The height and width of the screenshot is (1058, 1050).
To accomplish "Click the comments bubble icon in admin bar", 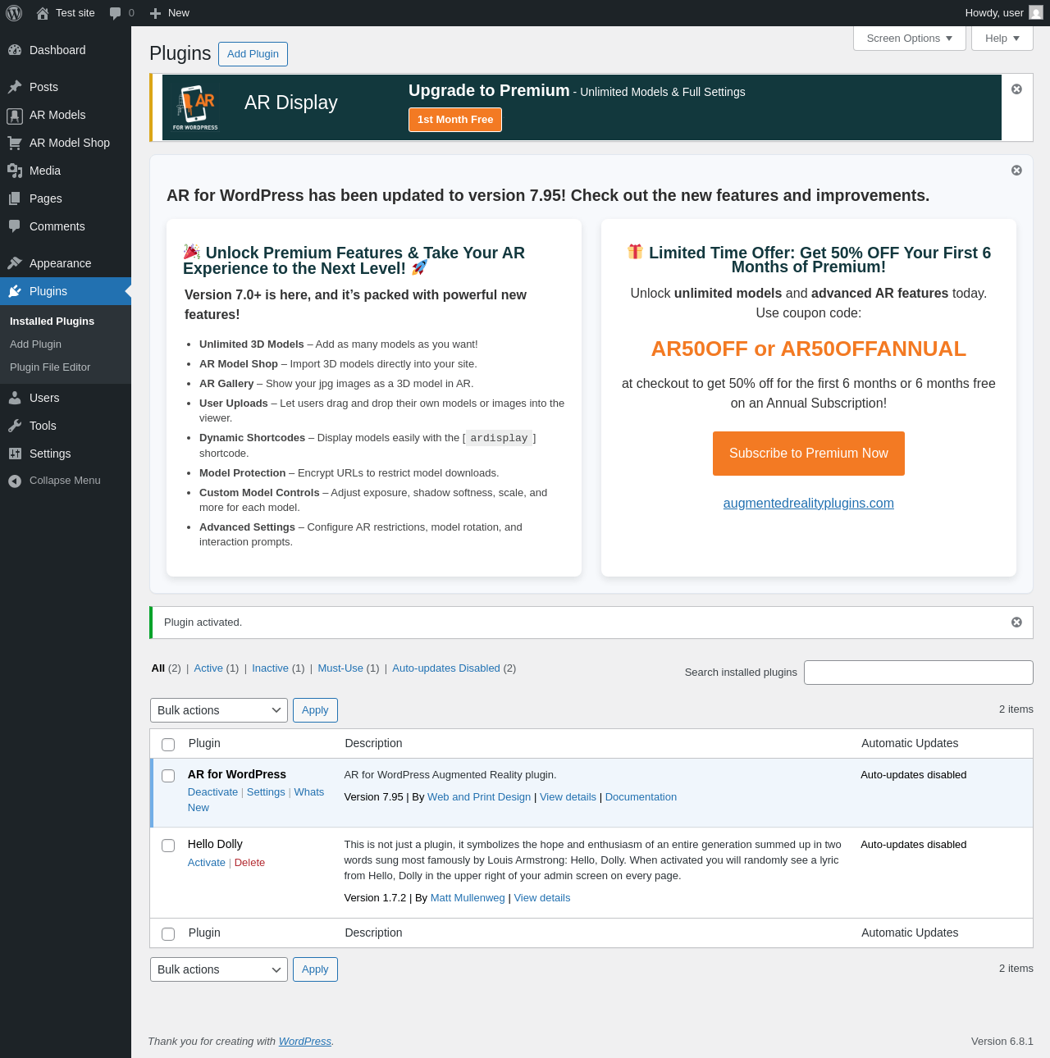I will [116, 13].
